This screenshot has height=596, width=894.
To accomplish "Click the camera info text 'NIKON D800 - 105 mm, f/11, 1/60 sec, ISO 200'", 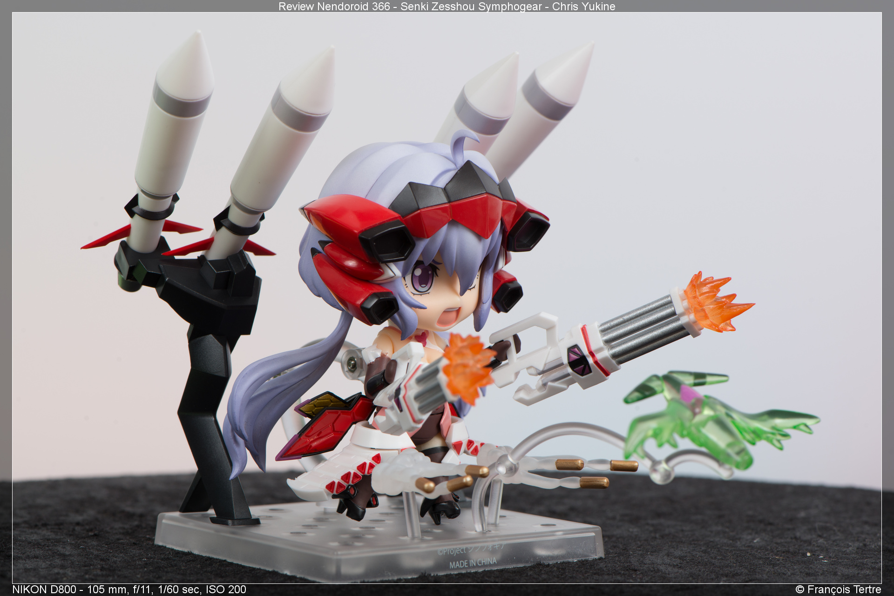I will (x=129, y=589).
